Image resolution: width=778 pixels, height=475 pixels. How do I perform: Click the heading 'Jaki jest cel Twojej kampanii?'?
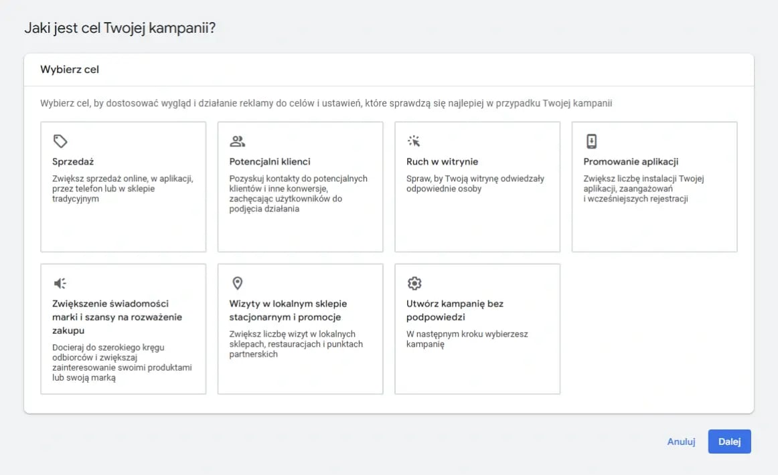pos(120,28)
